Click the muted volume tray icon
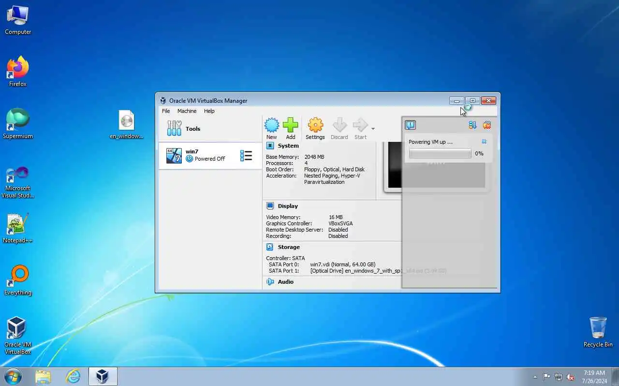This screenshot has height=386, width=619. point(571,377)
